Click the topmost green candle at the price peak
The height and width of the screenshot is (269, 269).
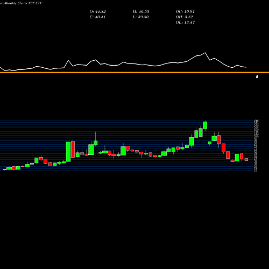pos(205,125)
